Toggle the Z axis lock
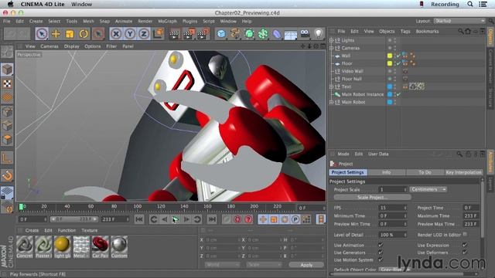 [x=144, y=34]
